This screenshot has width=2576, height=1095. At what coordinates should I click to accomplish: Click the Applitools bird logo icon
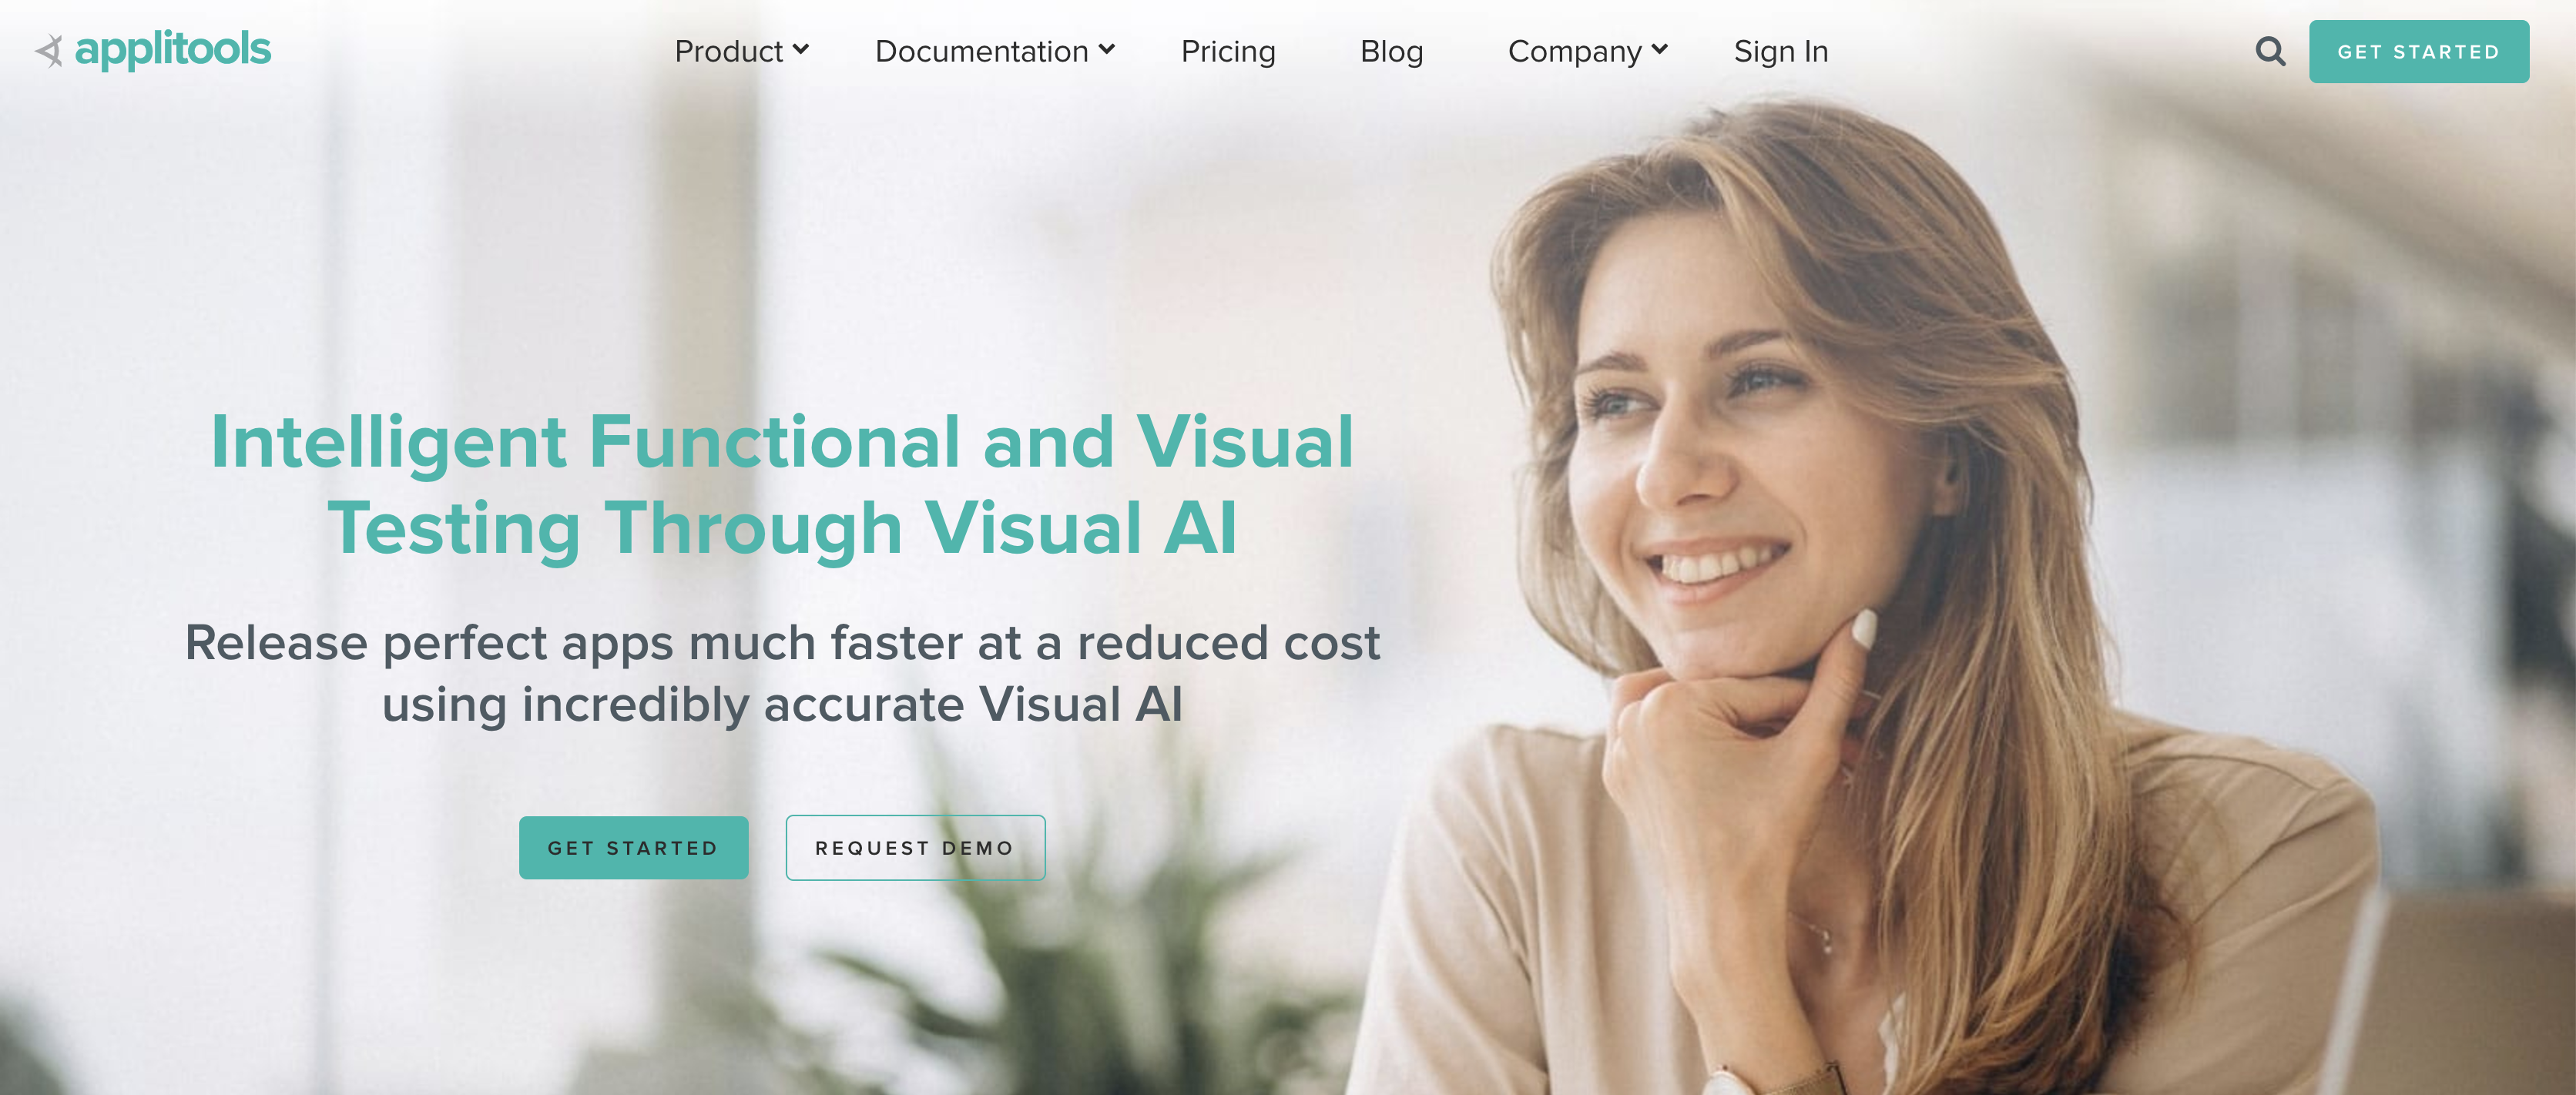point(49,50)
